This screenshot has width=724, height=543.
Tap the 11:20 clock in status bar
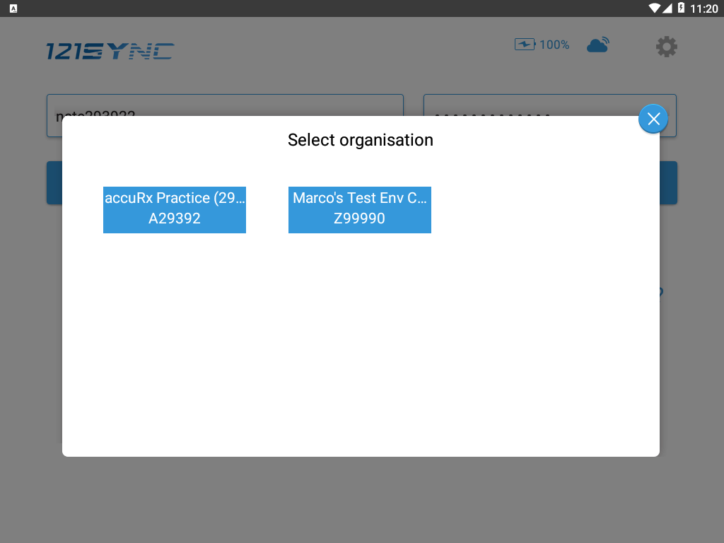(703, 8)
